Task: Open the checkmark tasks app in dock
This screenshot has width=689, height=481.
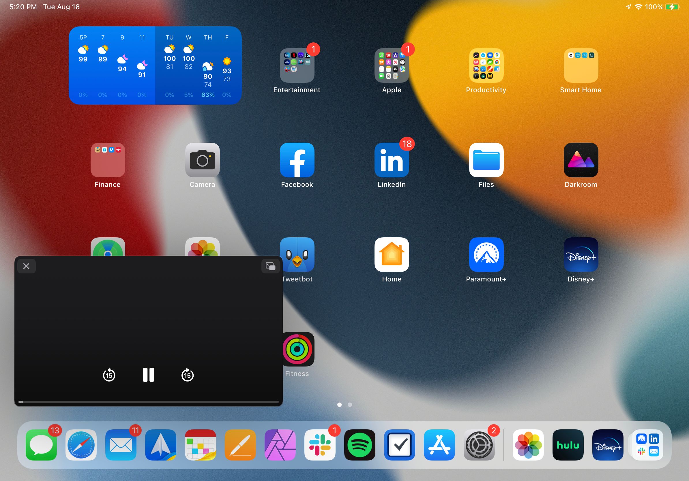Action: [x=400, y=445]
